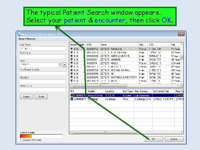The image size is (200, 150).
Task: Click the DOB spinner down arrow
Action: (x=61, y=66)
